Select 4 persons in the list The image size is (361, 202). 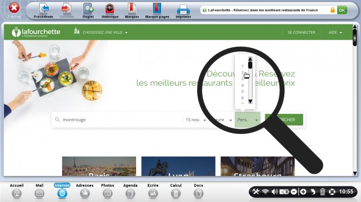[243, 85]
